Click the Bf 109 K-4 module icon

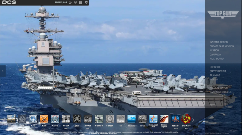(x=99, y=119)
